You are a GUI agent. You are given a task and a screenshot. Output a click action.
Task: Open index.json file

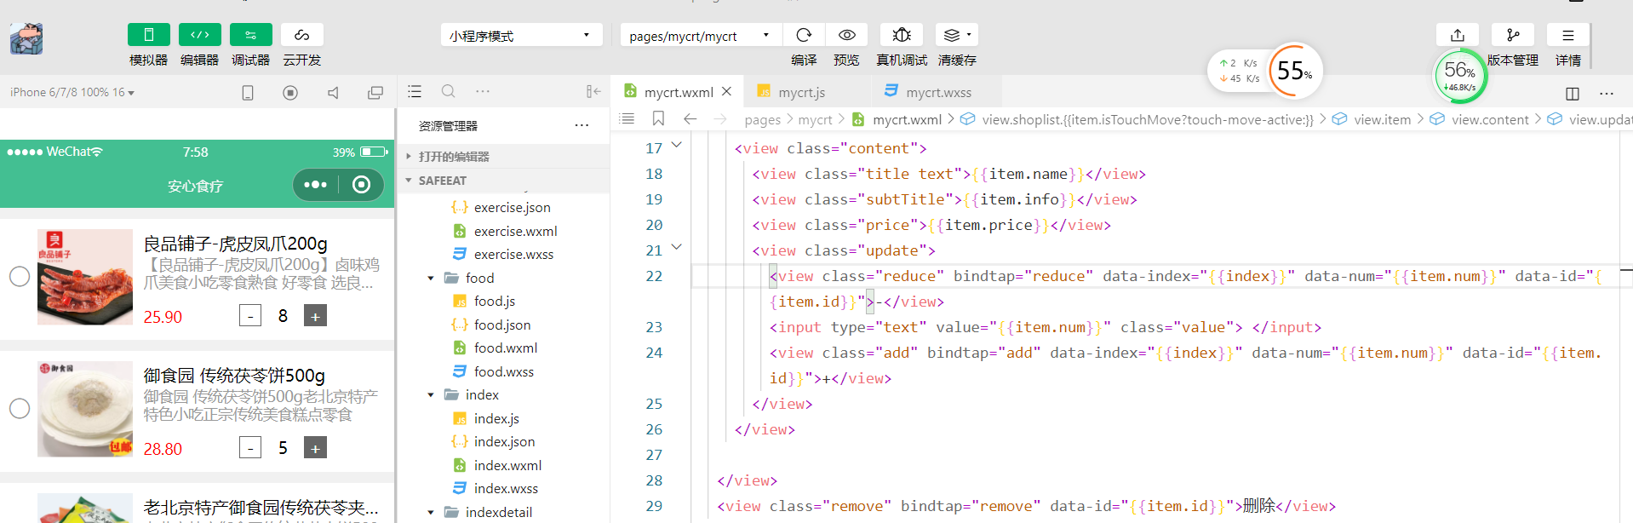[504, 442]
